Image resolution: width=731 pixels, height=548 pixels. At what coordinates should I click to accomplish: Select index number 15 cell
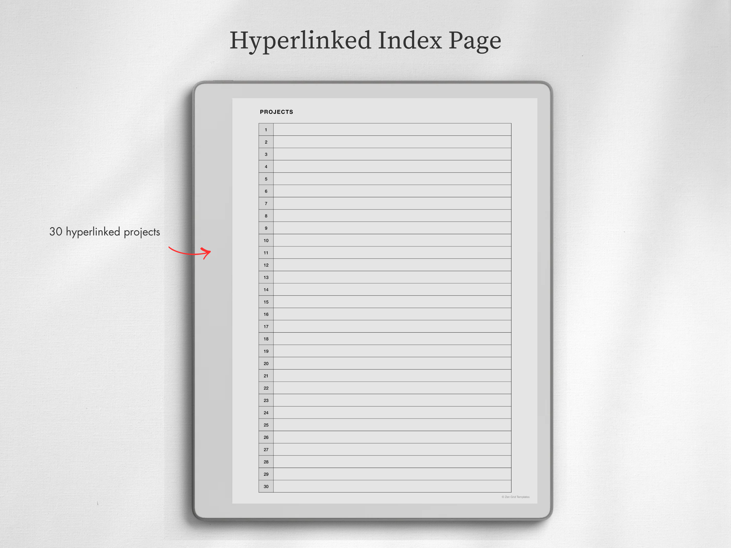[x=266, y=302]
